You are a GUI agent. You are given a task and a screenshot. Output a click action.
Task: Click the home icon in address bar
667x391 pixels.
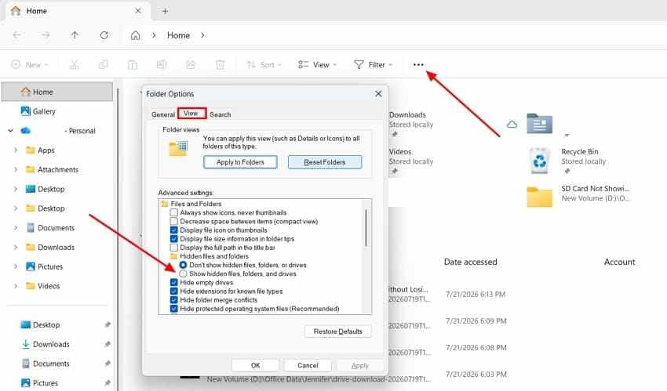pos(135,36)
